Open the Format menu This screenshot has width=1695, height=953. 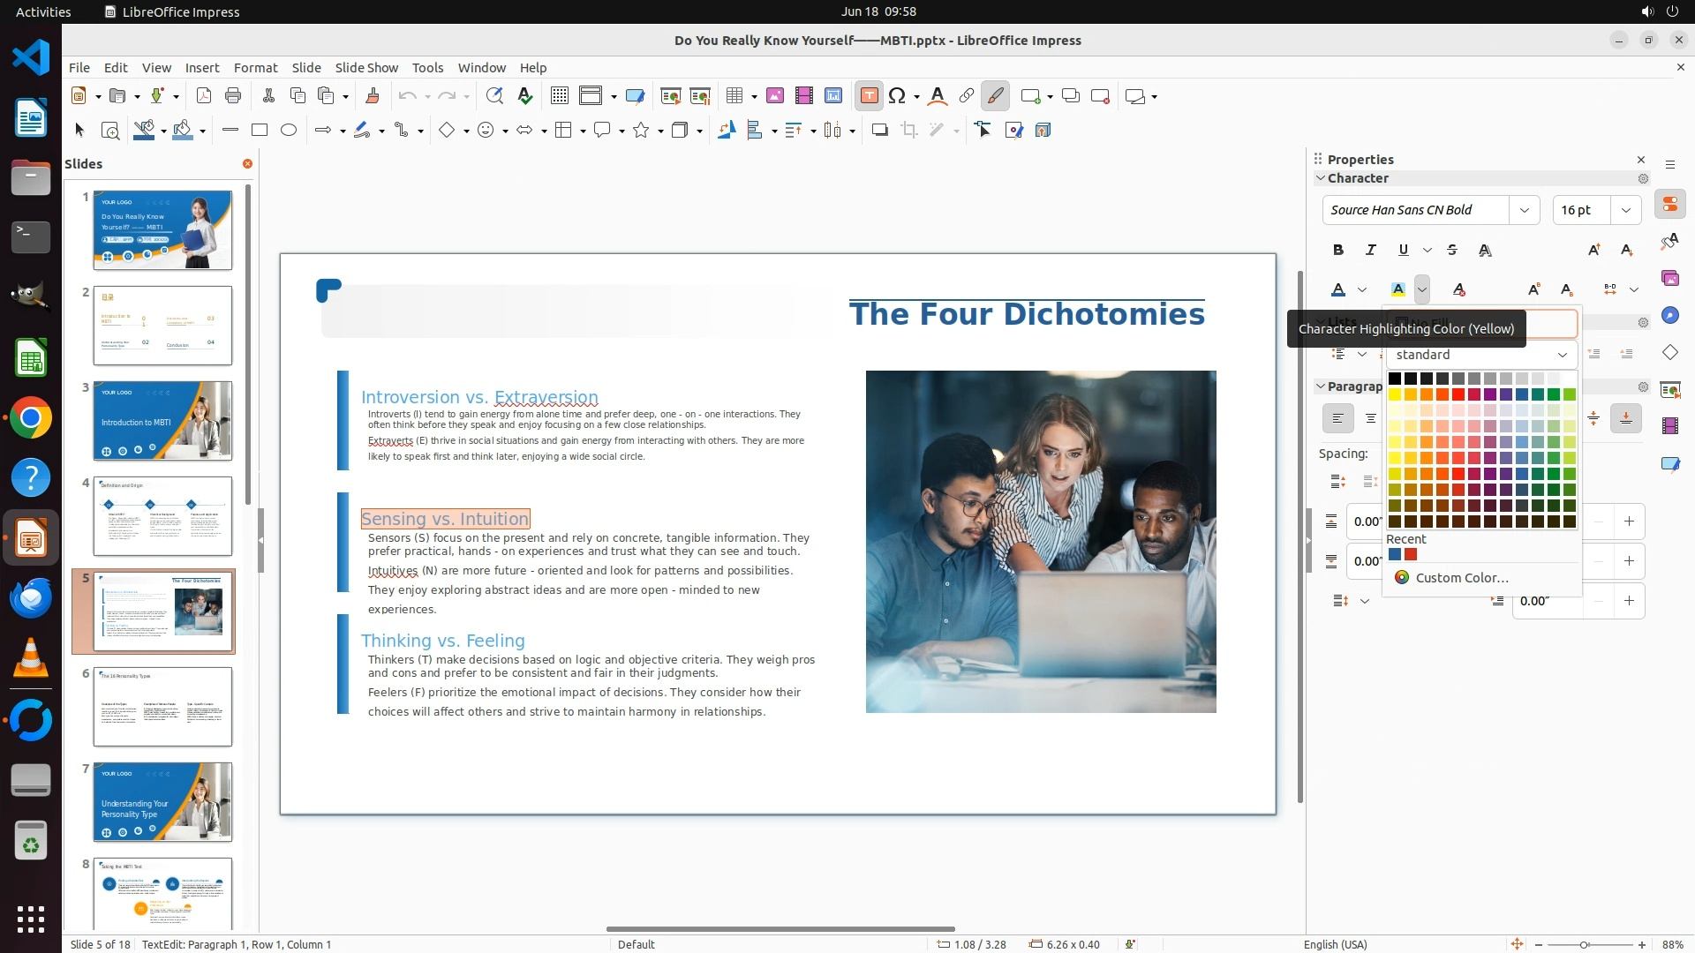tap(255, 68)
